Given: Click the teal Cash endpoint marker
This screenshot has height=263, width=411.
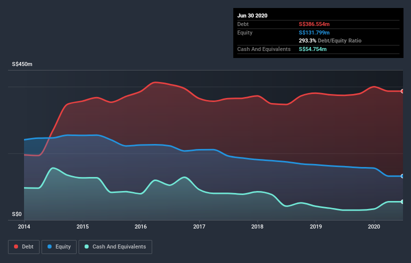Looking at the screenshot, I should [402, 202].
